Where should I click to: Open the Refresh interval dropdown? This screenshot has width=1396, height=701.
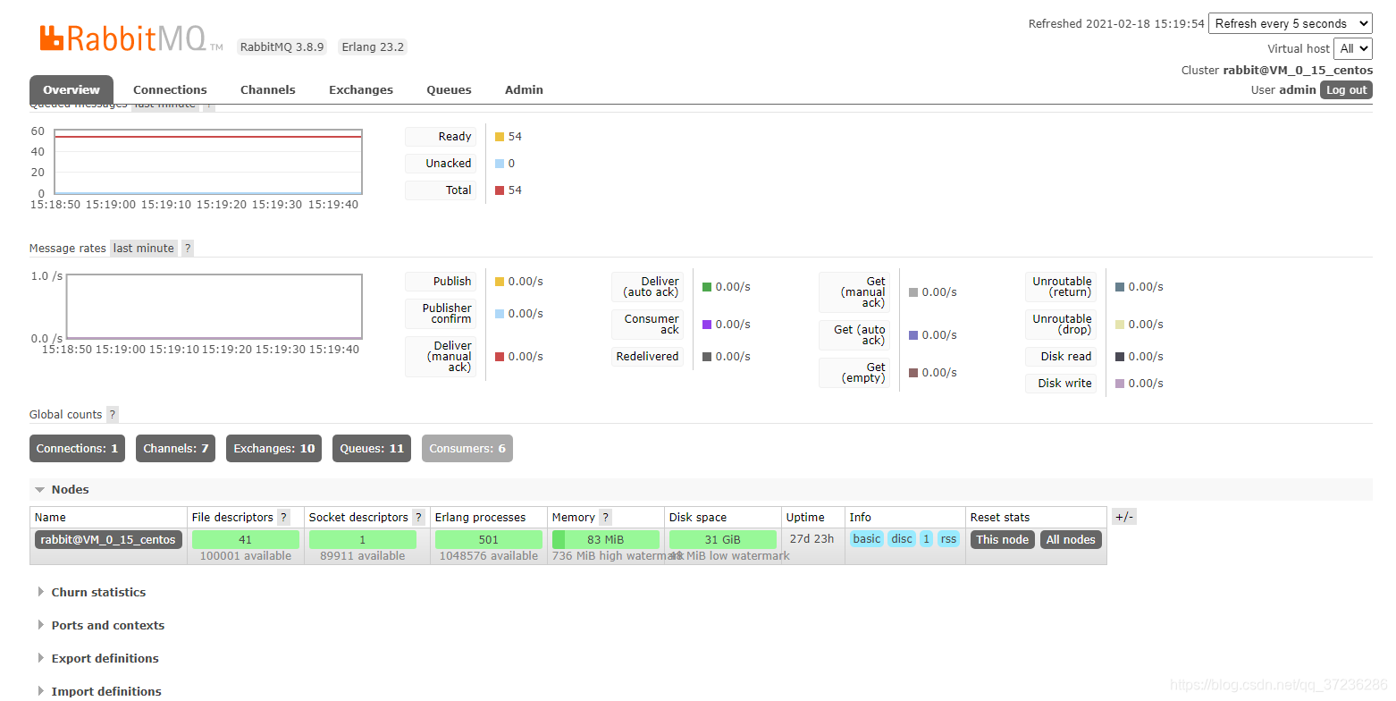tap(1291, 24)
